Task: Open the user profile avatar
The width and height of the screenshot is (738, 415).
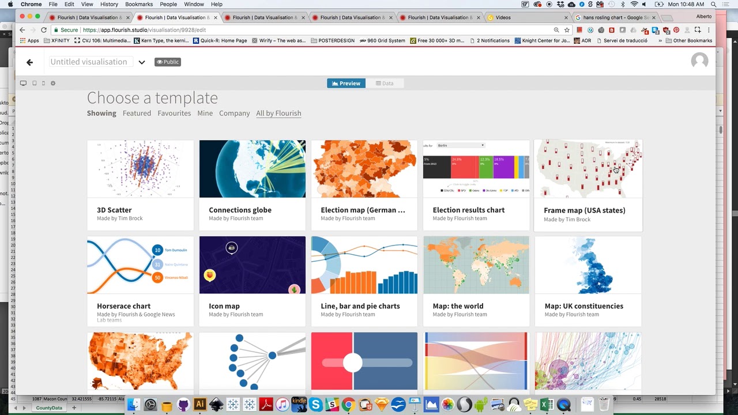Action: pos(699,61)
